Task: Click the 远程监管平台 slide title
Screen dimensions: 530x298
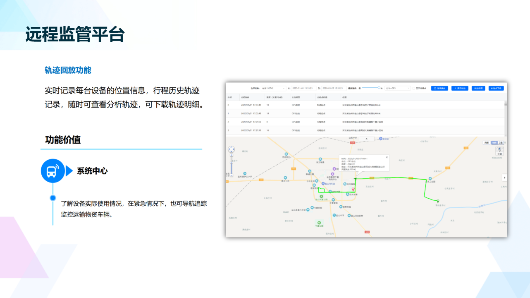Action: [75, 34]
